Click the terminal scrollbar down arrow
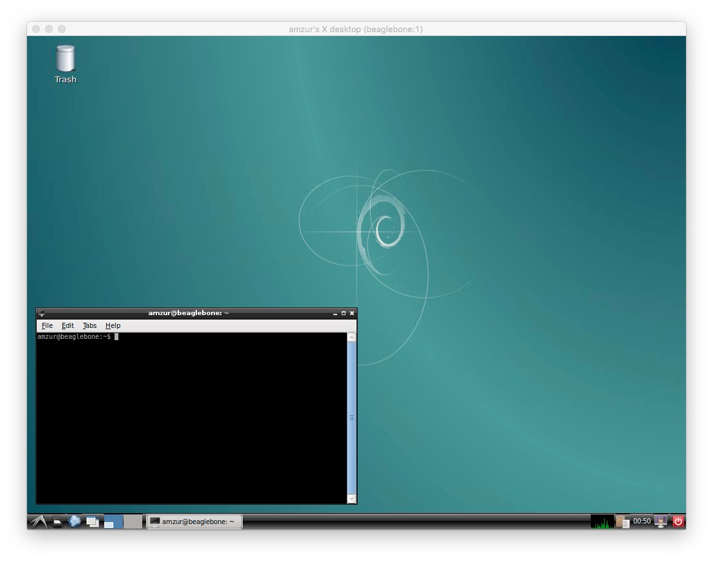Viewport: 713px width, 562px height. coord(351,498)
